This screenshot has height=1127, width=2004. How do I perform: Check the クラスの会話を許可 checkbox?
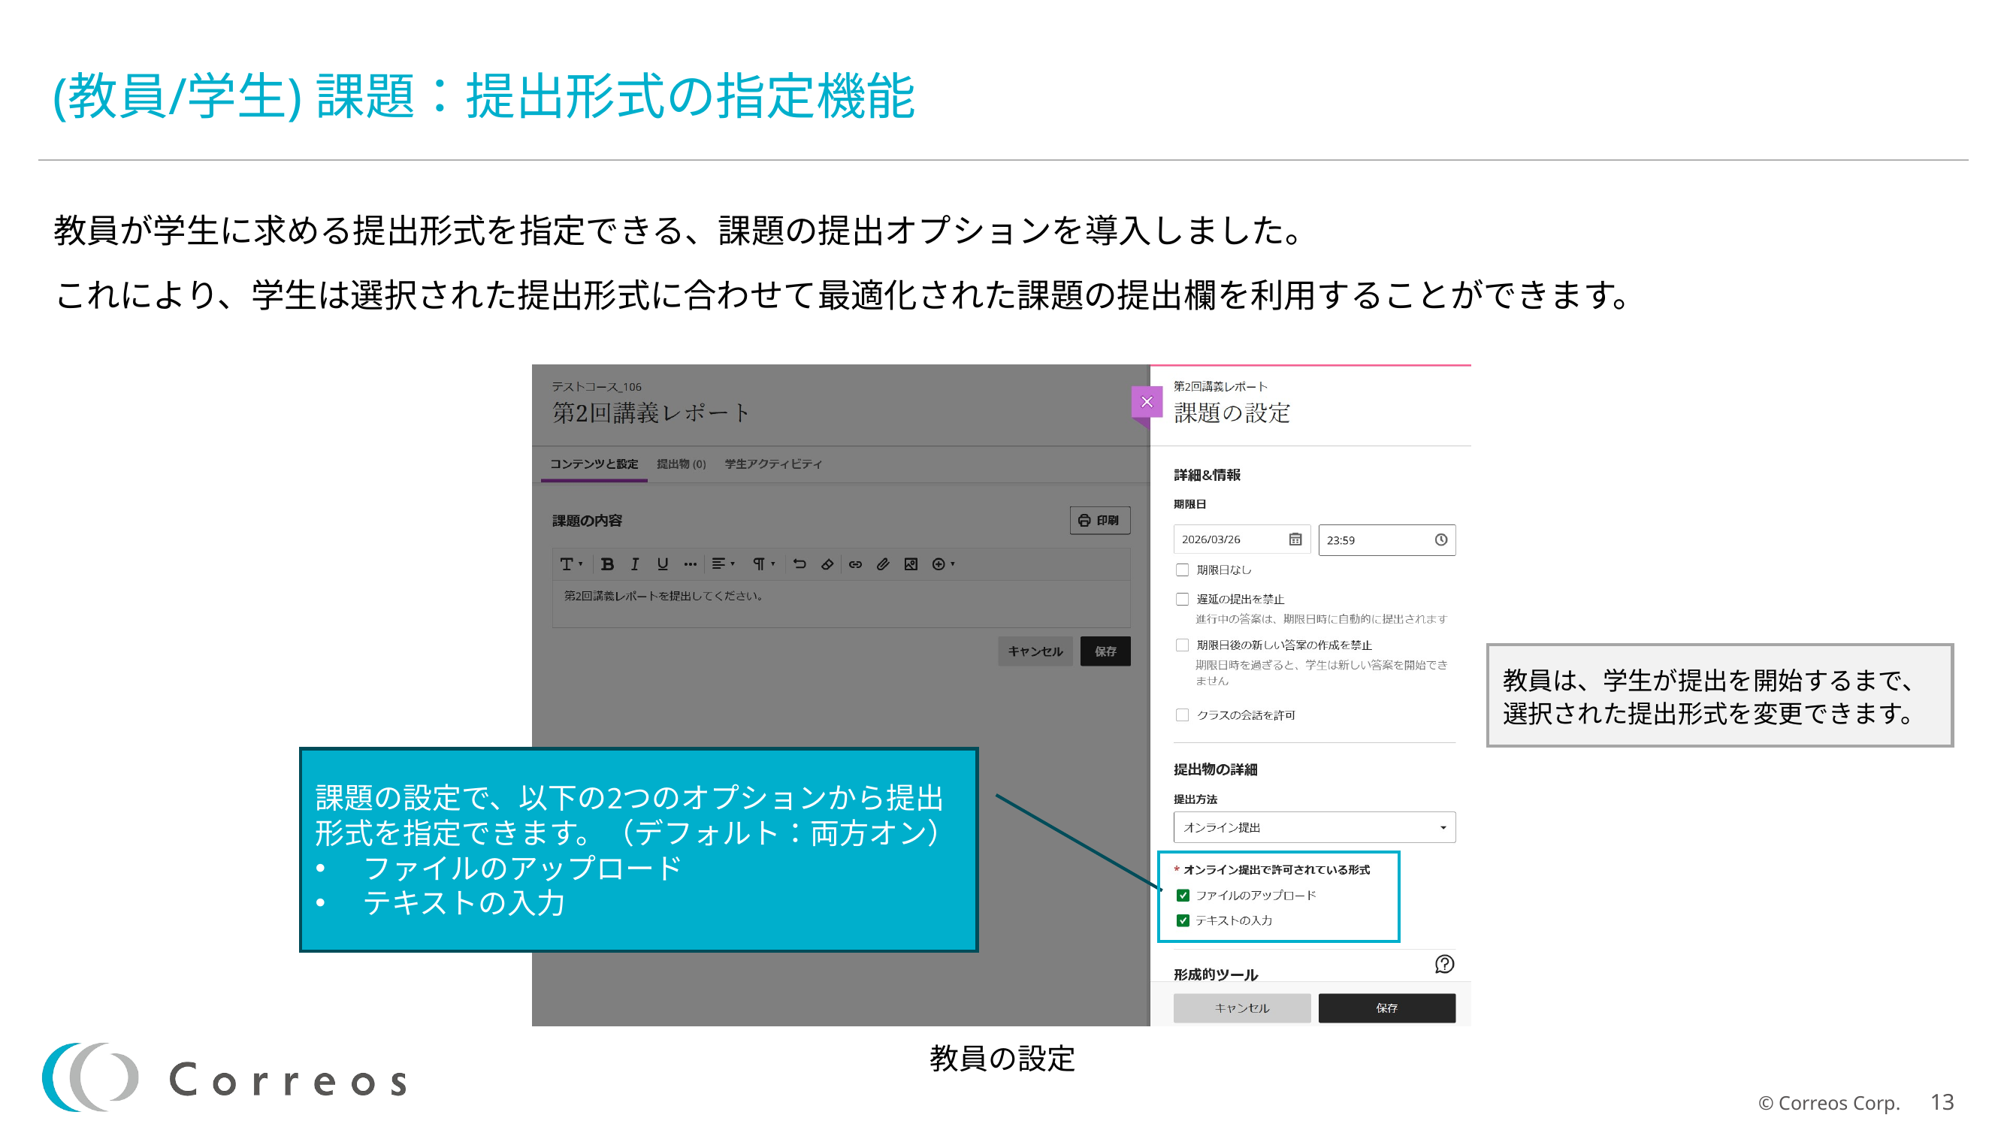[x=1183, y=715]
